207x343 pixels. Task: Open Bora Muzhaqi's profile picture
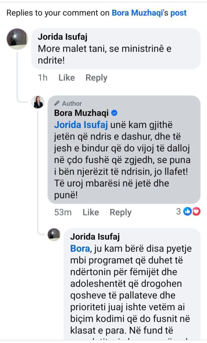tap(38, 102)
